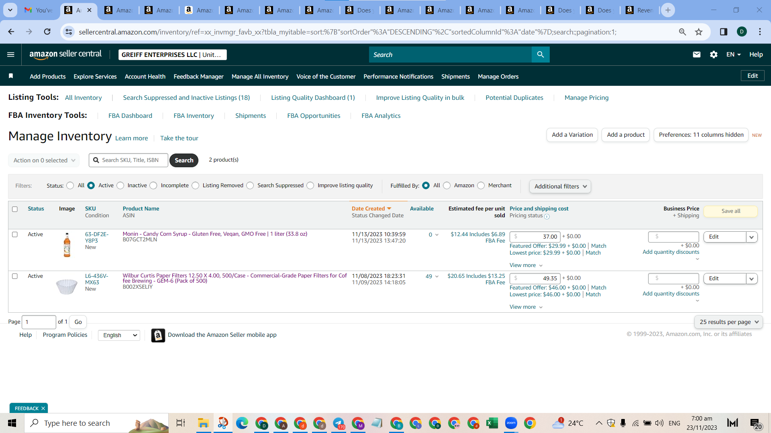Screen dimensions: 771x433
Task: Open the English language selector in footer
Action: tap(119, 335)
